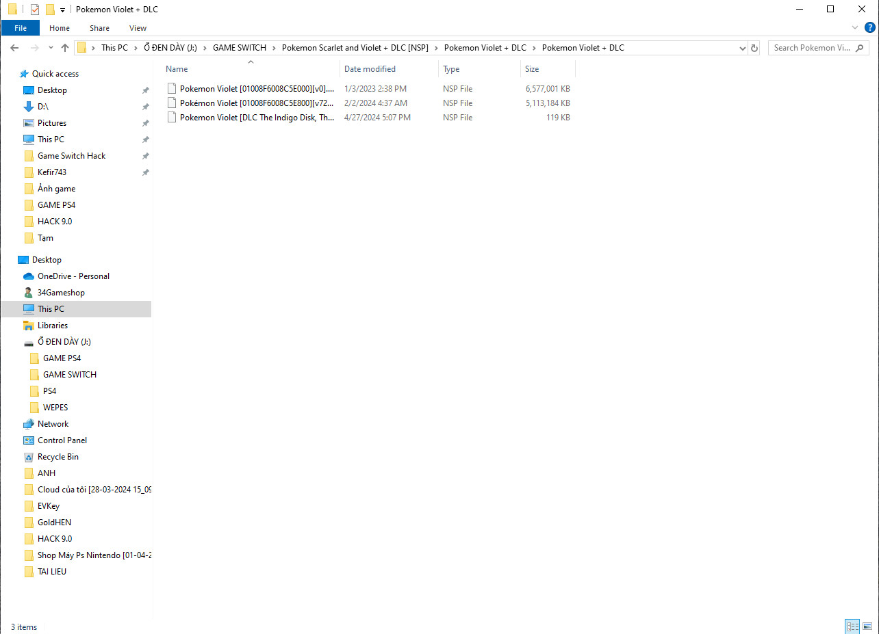Select OneDrive - Personal in the navigation pane
The width and height of the screenshot is (879, 634).
point(73,276)
